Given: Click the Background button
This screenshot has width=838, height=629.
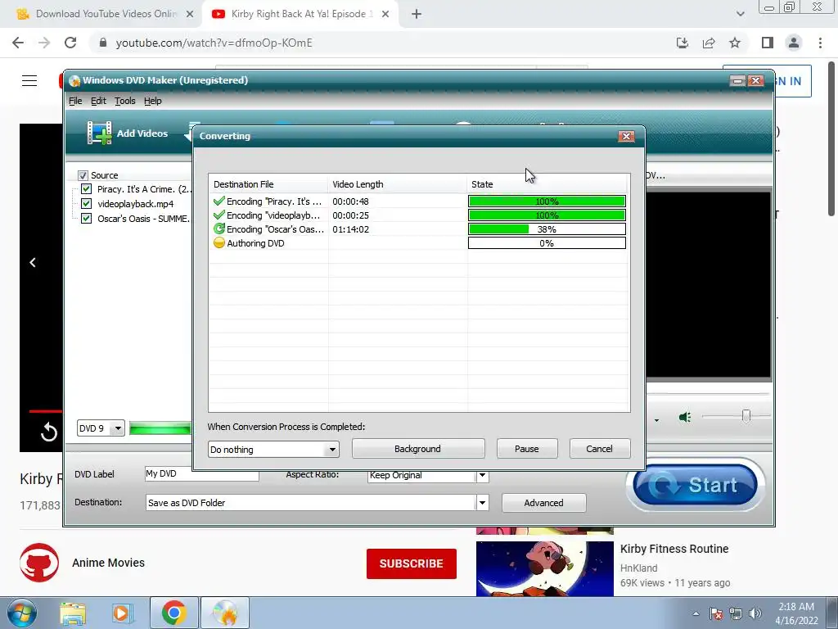Looking at the screenshot, I should pyautogui.click(x=418, y=449).
